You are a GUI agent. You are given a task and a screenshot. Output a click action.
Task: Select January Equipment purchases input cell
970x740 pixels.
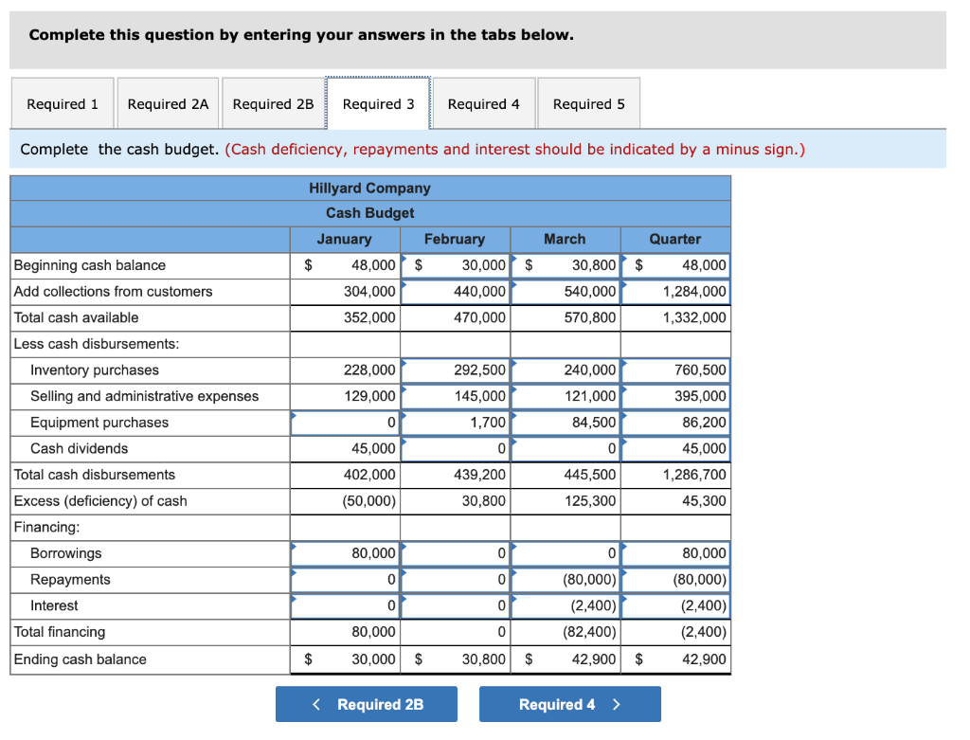click(345, 422)
